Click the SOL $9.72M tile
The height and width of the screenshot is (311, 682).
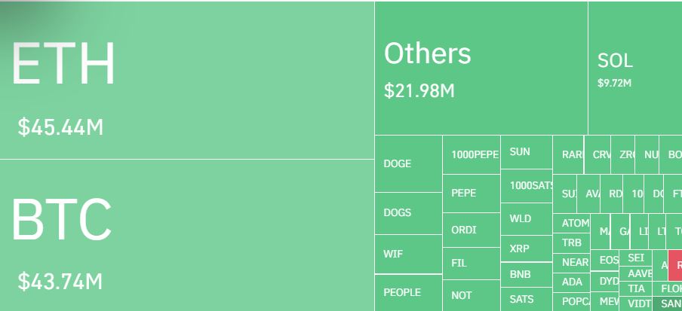(635, 69)
